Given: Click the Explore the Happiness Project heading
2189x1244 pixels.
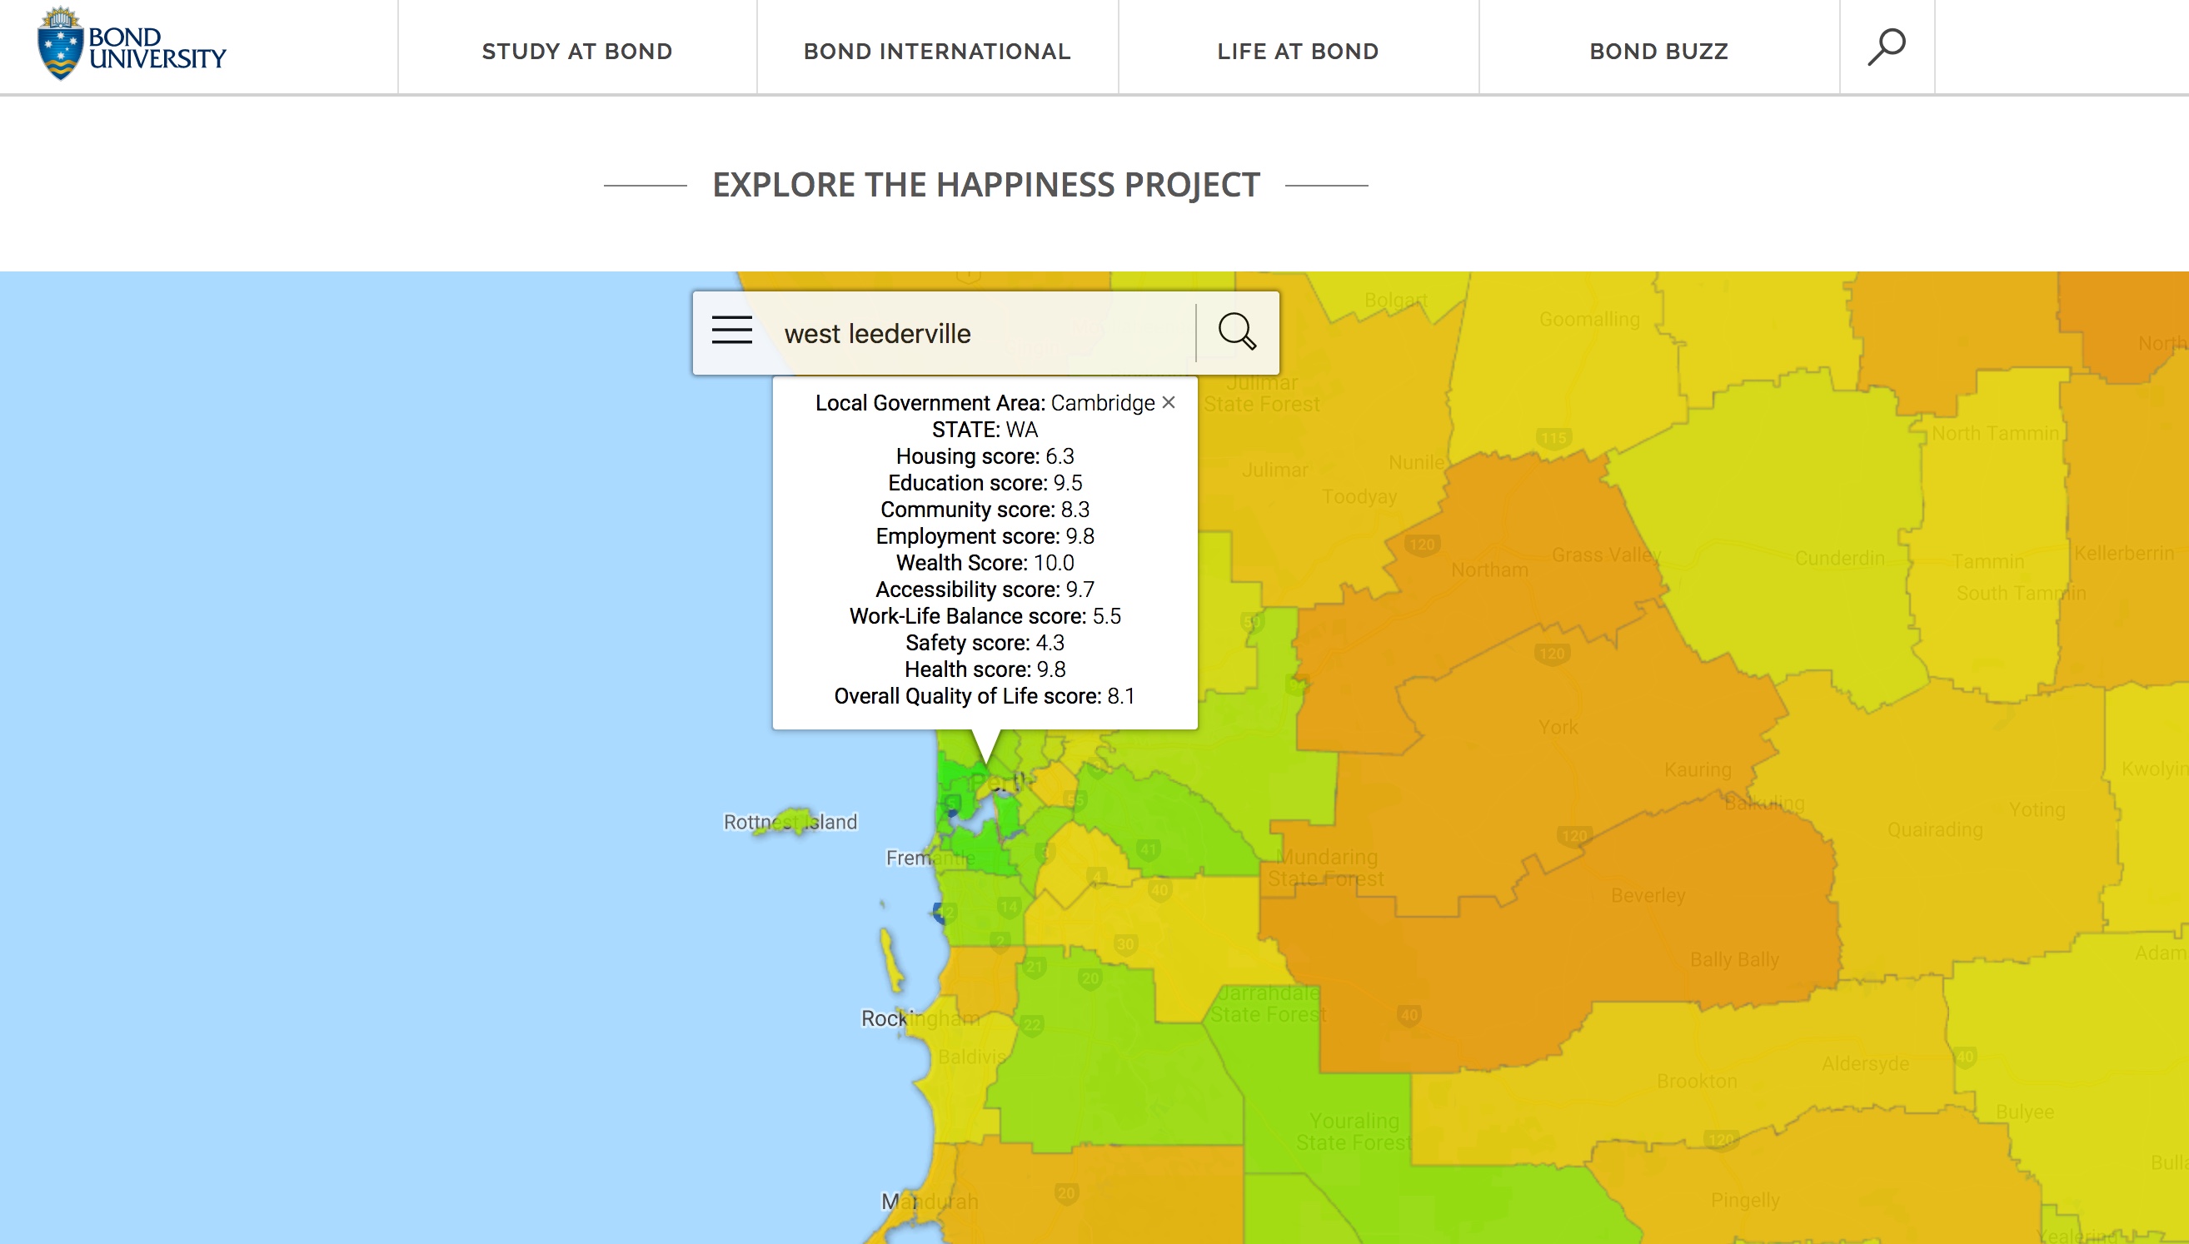Looking at the screenshot, I should click(x=985, y=185).
